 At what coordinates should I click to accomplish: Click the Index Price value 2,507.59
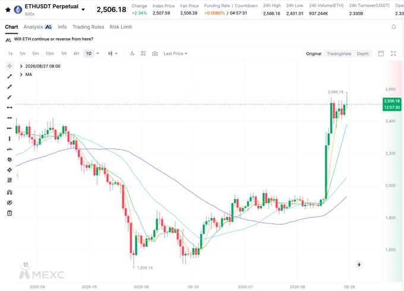(x=161, y=13)
